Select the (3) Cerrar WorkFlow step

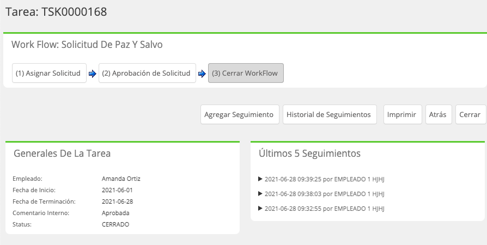246,73
